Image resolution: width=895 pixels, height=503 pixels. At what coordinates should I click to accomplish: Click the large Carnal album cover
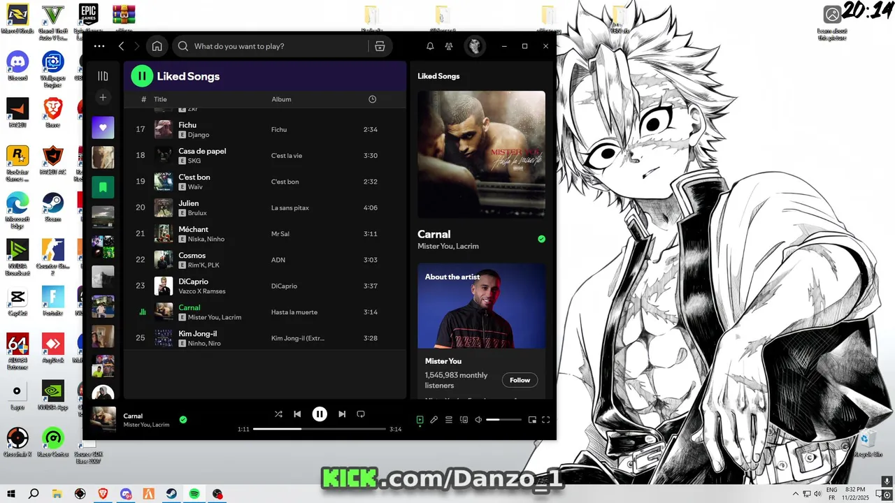click(481, 154)
